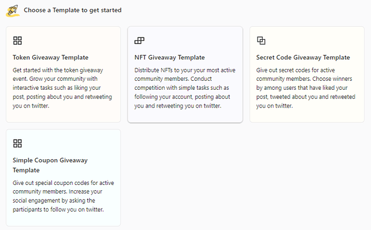Viewport: 371px width, 230px height.
Task: Select the NFT Giveaway Template title
Action: click(x=169, y=58)
